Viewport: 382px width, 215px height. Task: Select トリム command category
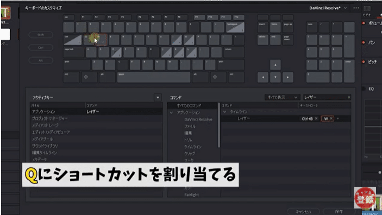tap(188, 140)
